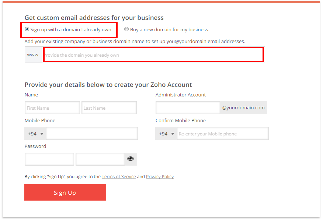The width and height of the screenshot is (323, 219).
Task: Click the arrow beside Mobile Phone country code
Action: (x=42, y=134)
